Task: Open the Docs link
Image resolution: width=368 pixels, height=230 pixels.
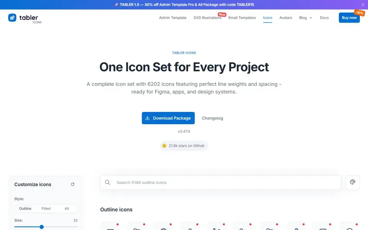Action: (x=324, y=18)
